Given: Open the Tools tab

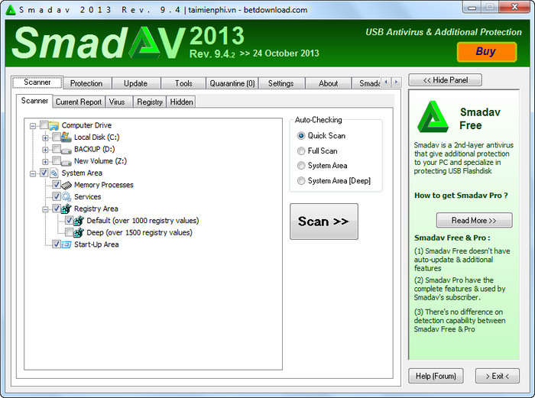Looking at the screenshot, I should point(183,83).
